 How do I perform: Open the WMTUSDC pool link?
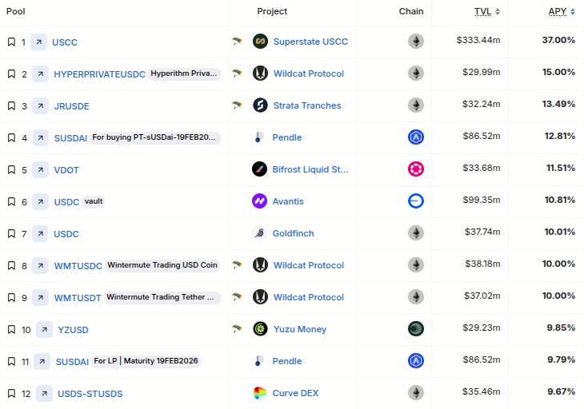tap(78, 266)
